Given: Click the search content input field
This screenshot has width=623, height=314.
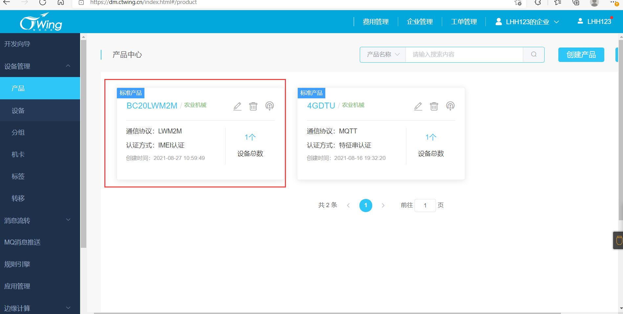Looking at the screenshot, I should 464,54.
